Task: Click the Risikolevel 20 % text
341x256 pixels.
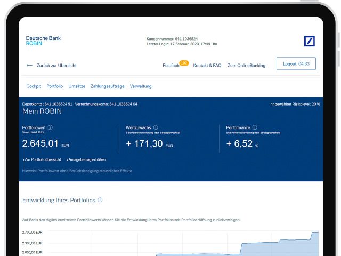Action: 295,104
